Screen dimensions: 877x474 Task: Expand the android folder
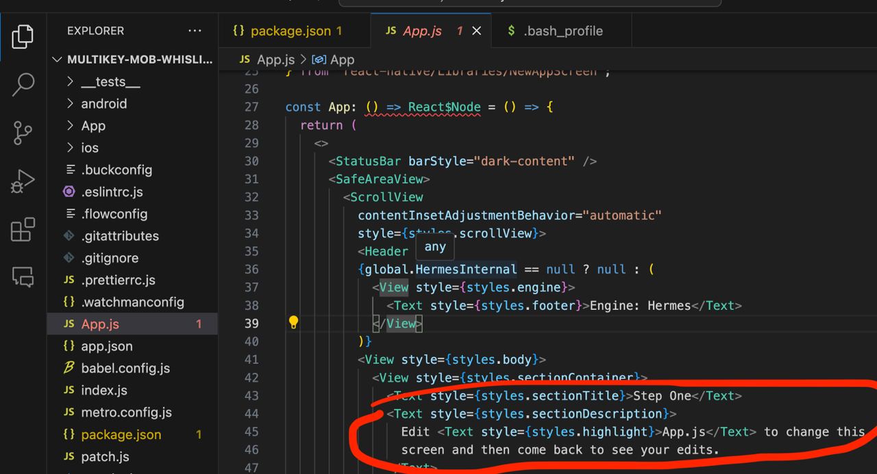coord(132,103)
